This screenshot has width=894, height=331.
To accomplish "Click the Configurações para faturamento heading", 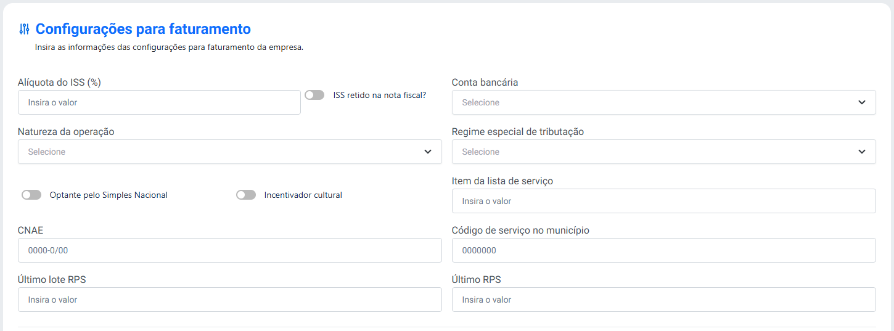I will coord(143,29).
